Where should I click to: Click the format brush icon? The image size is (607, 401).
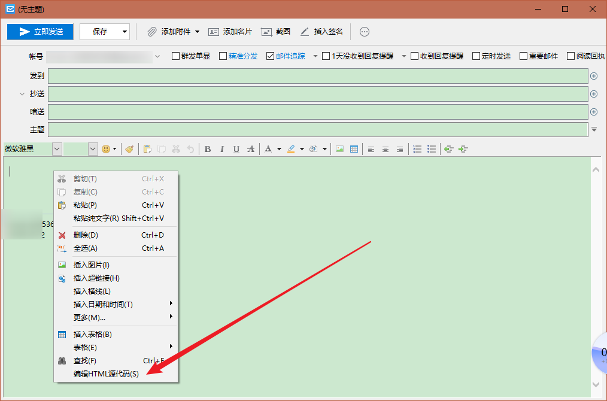tap(129, 149)
